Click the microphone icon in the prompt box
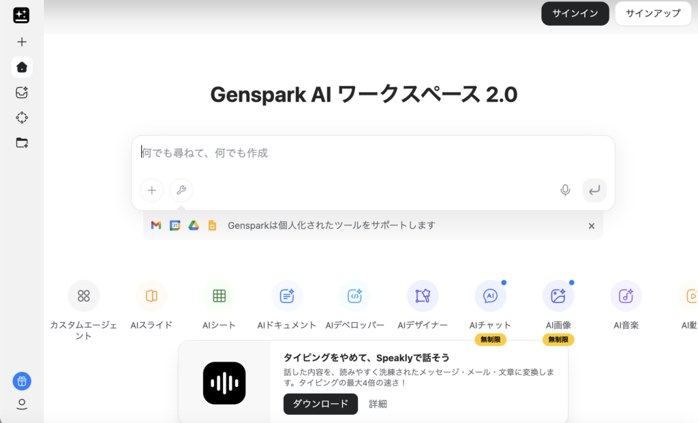 click(565, 190)
